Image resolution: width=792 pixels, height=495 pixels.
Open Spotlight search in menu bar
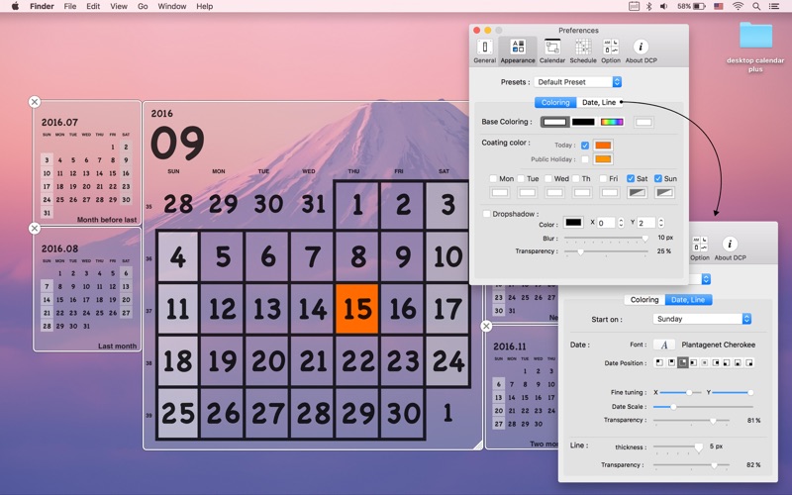pos(756,7)
